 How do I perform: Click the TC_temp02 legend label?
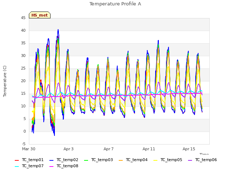point(67,160)
